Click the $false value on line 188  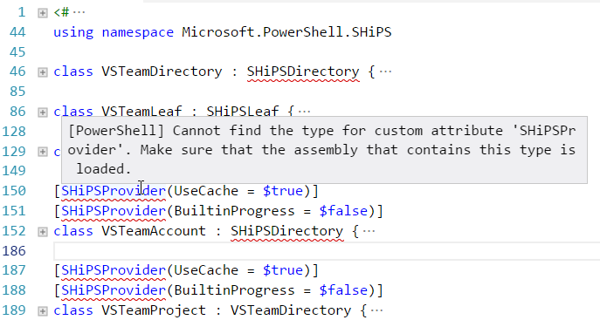point(343,290)
